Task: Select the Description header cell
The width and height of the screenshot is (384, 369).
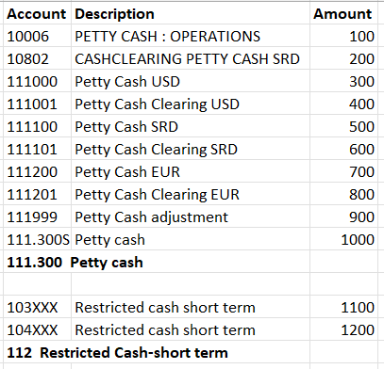Action: (191, 14)
